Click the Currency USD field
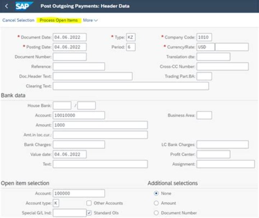The image size is (259, 218). click(x=206, y=47)
